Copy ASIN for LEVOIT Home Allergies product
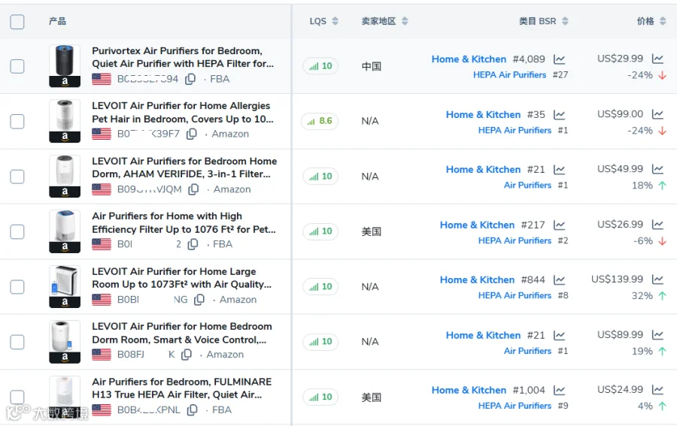This screenshot has height=426, width=677. tap(192, 134)
